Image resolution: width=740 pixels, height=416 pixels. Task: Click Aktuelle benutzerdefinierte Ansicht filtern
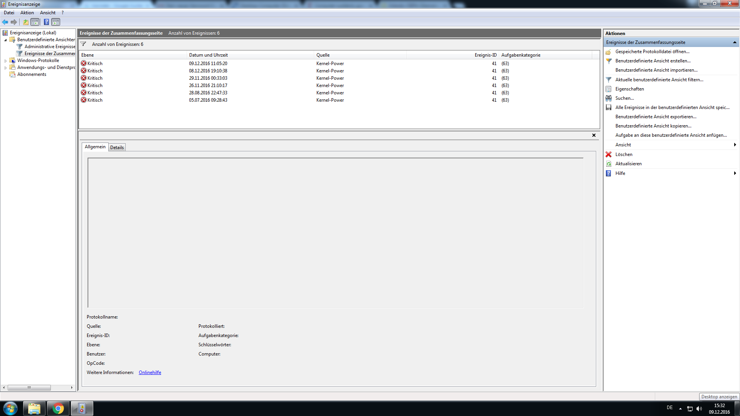pos(659,80)
